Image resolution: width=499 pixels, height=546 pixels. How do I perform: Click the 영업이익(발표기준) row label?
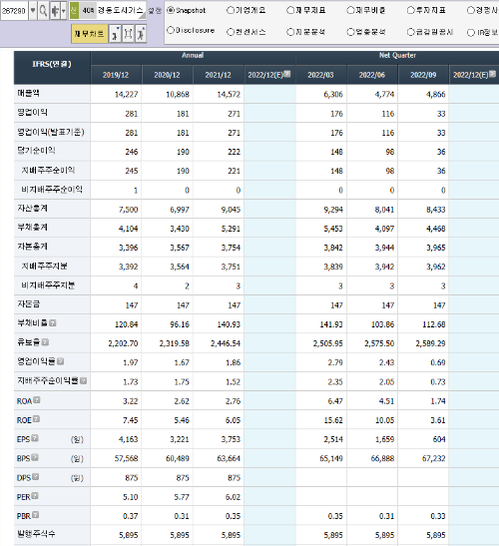coord(51,132)
